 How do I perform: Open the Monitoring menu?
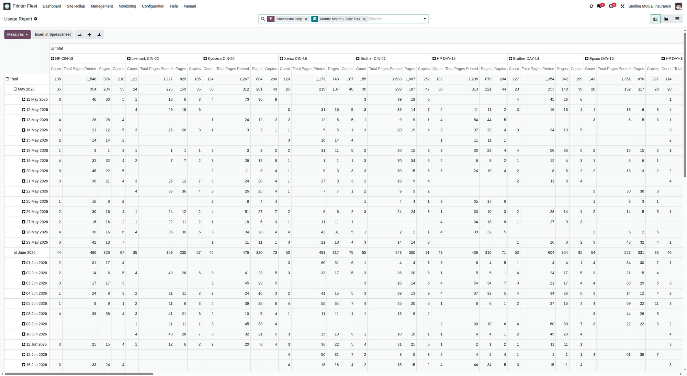(x=127, y=6)
